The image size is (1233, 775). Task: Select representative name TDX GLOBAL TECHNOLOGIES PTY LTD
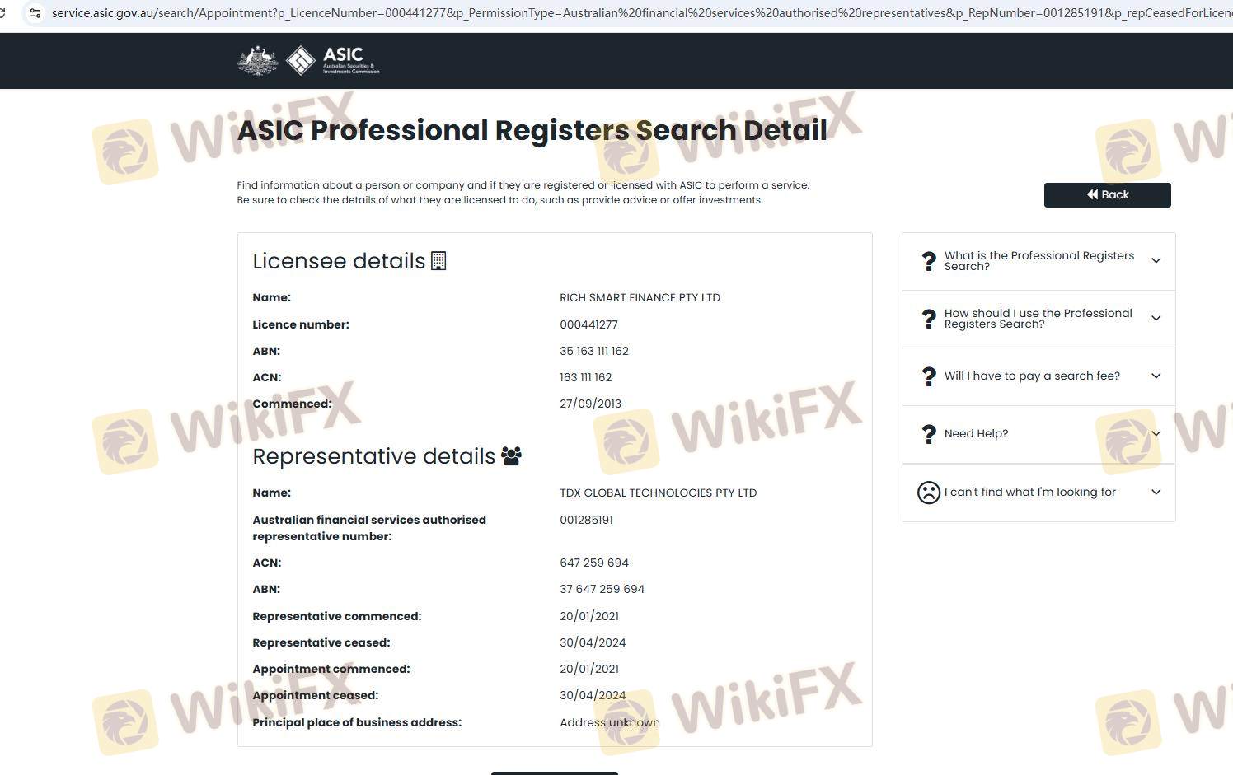658,493
